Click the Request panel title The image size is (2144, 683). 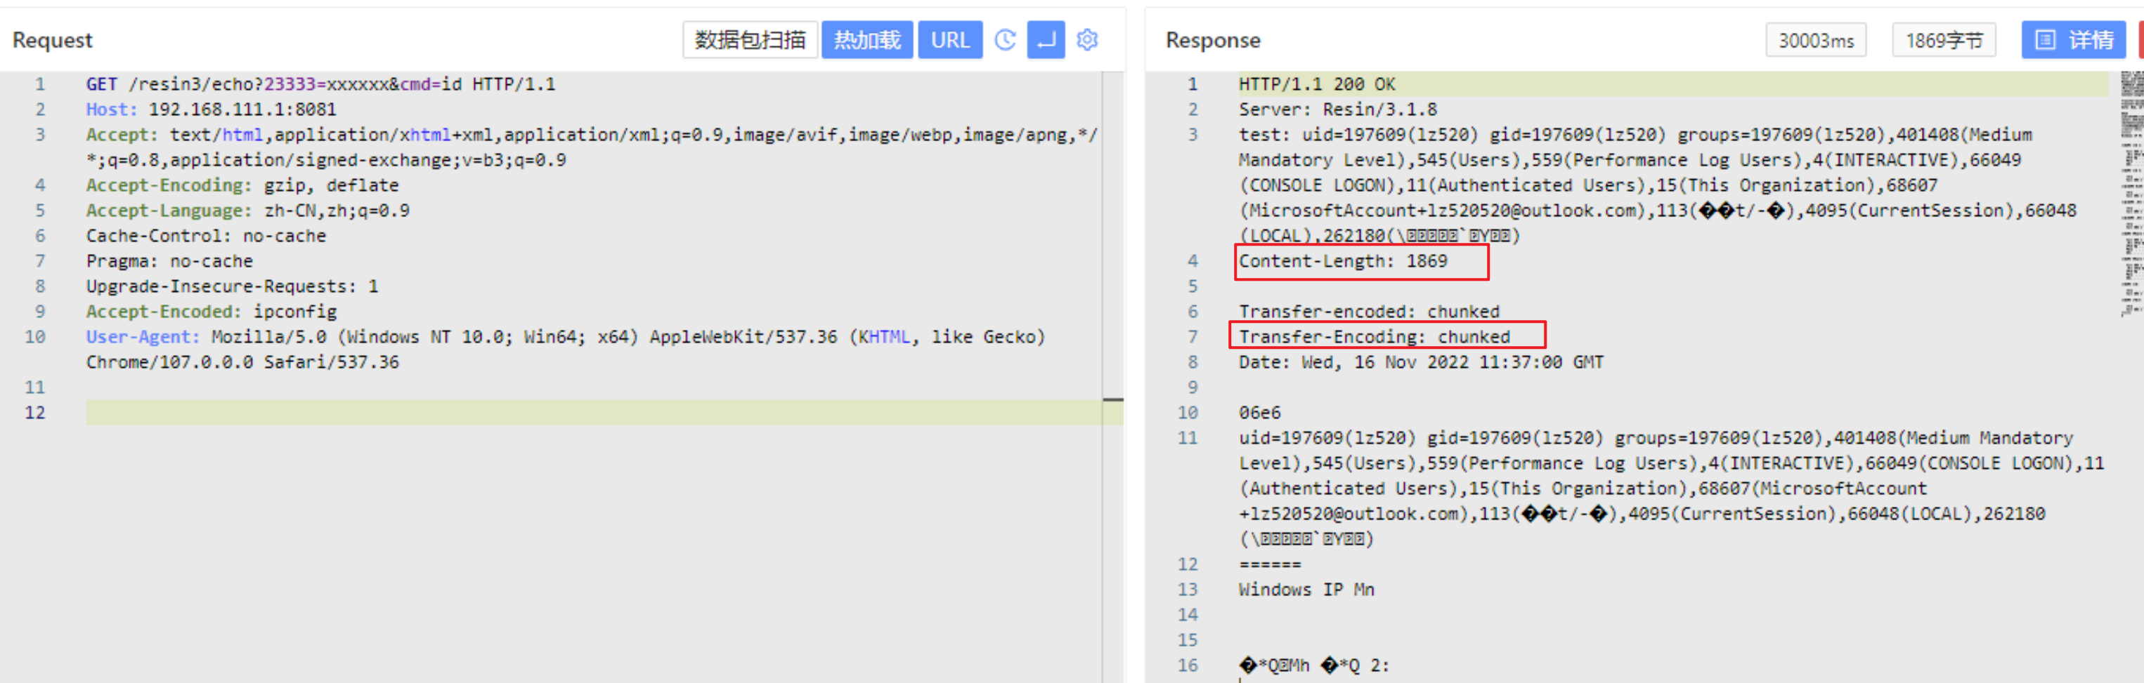(x=53, y=40)
